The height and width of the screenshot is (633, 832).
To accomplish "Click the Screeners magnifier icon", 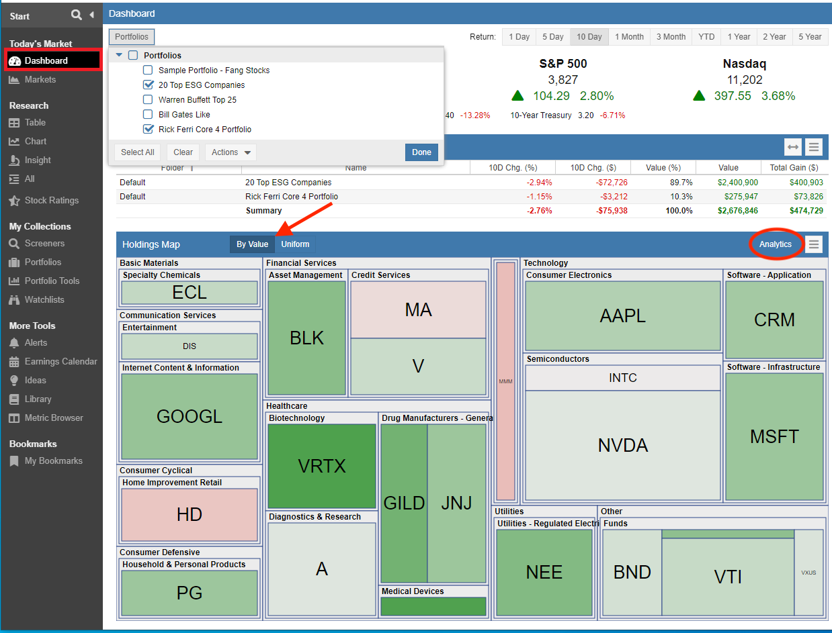I will 14,244.
